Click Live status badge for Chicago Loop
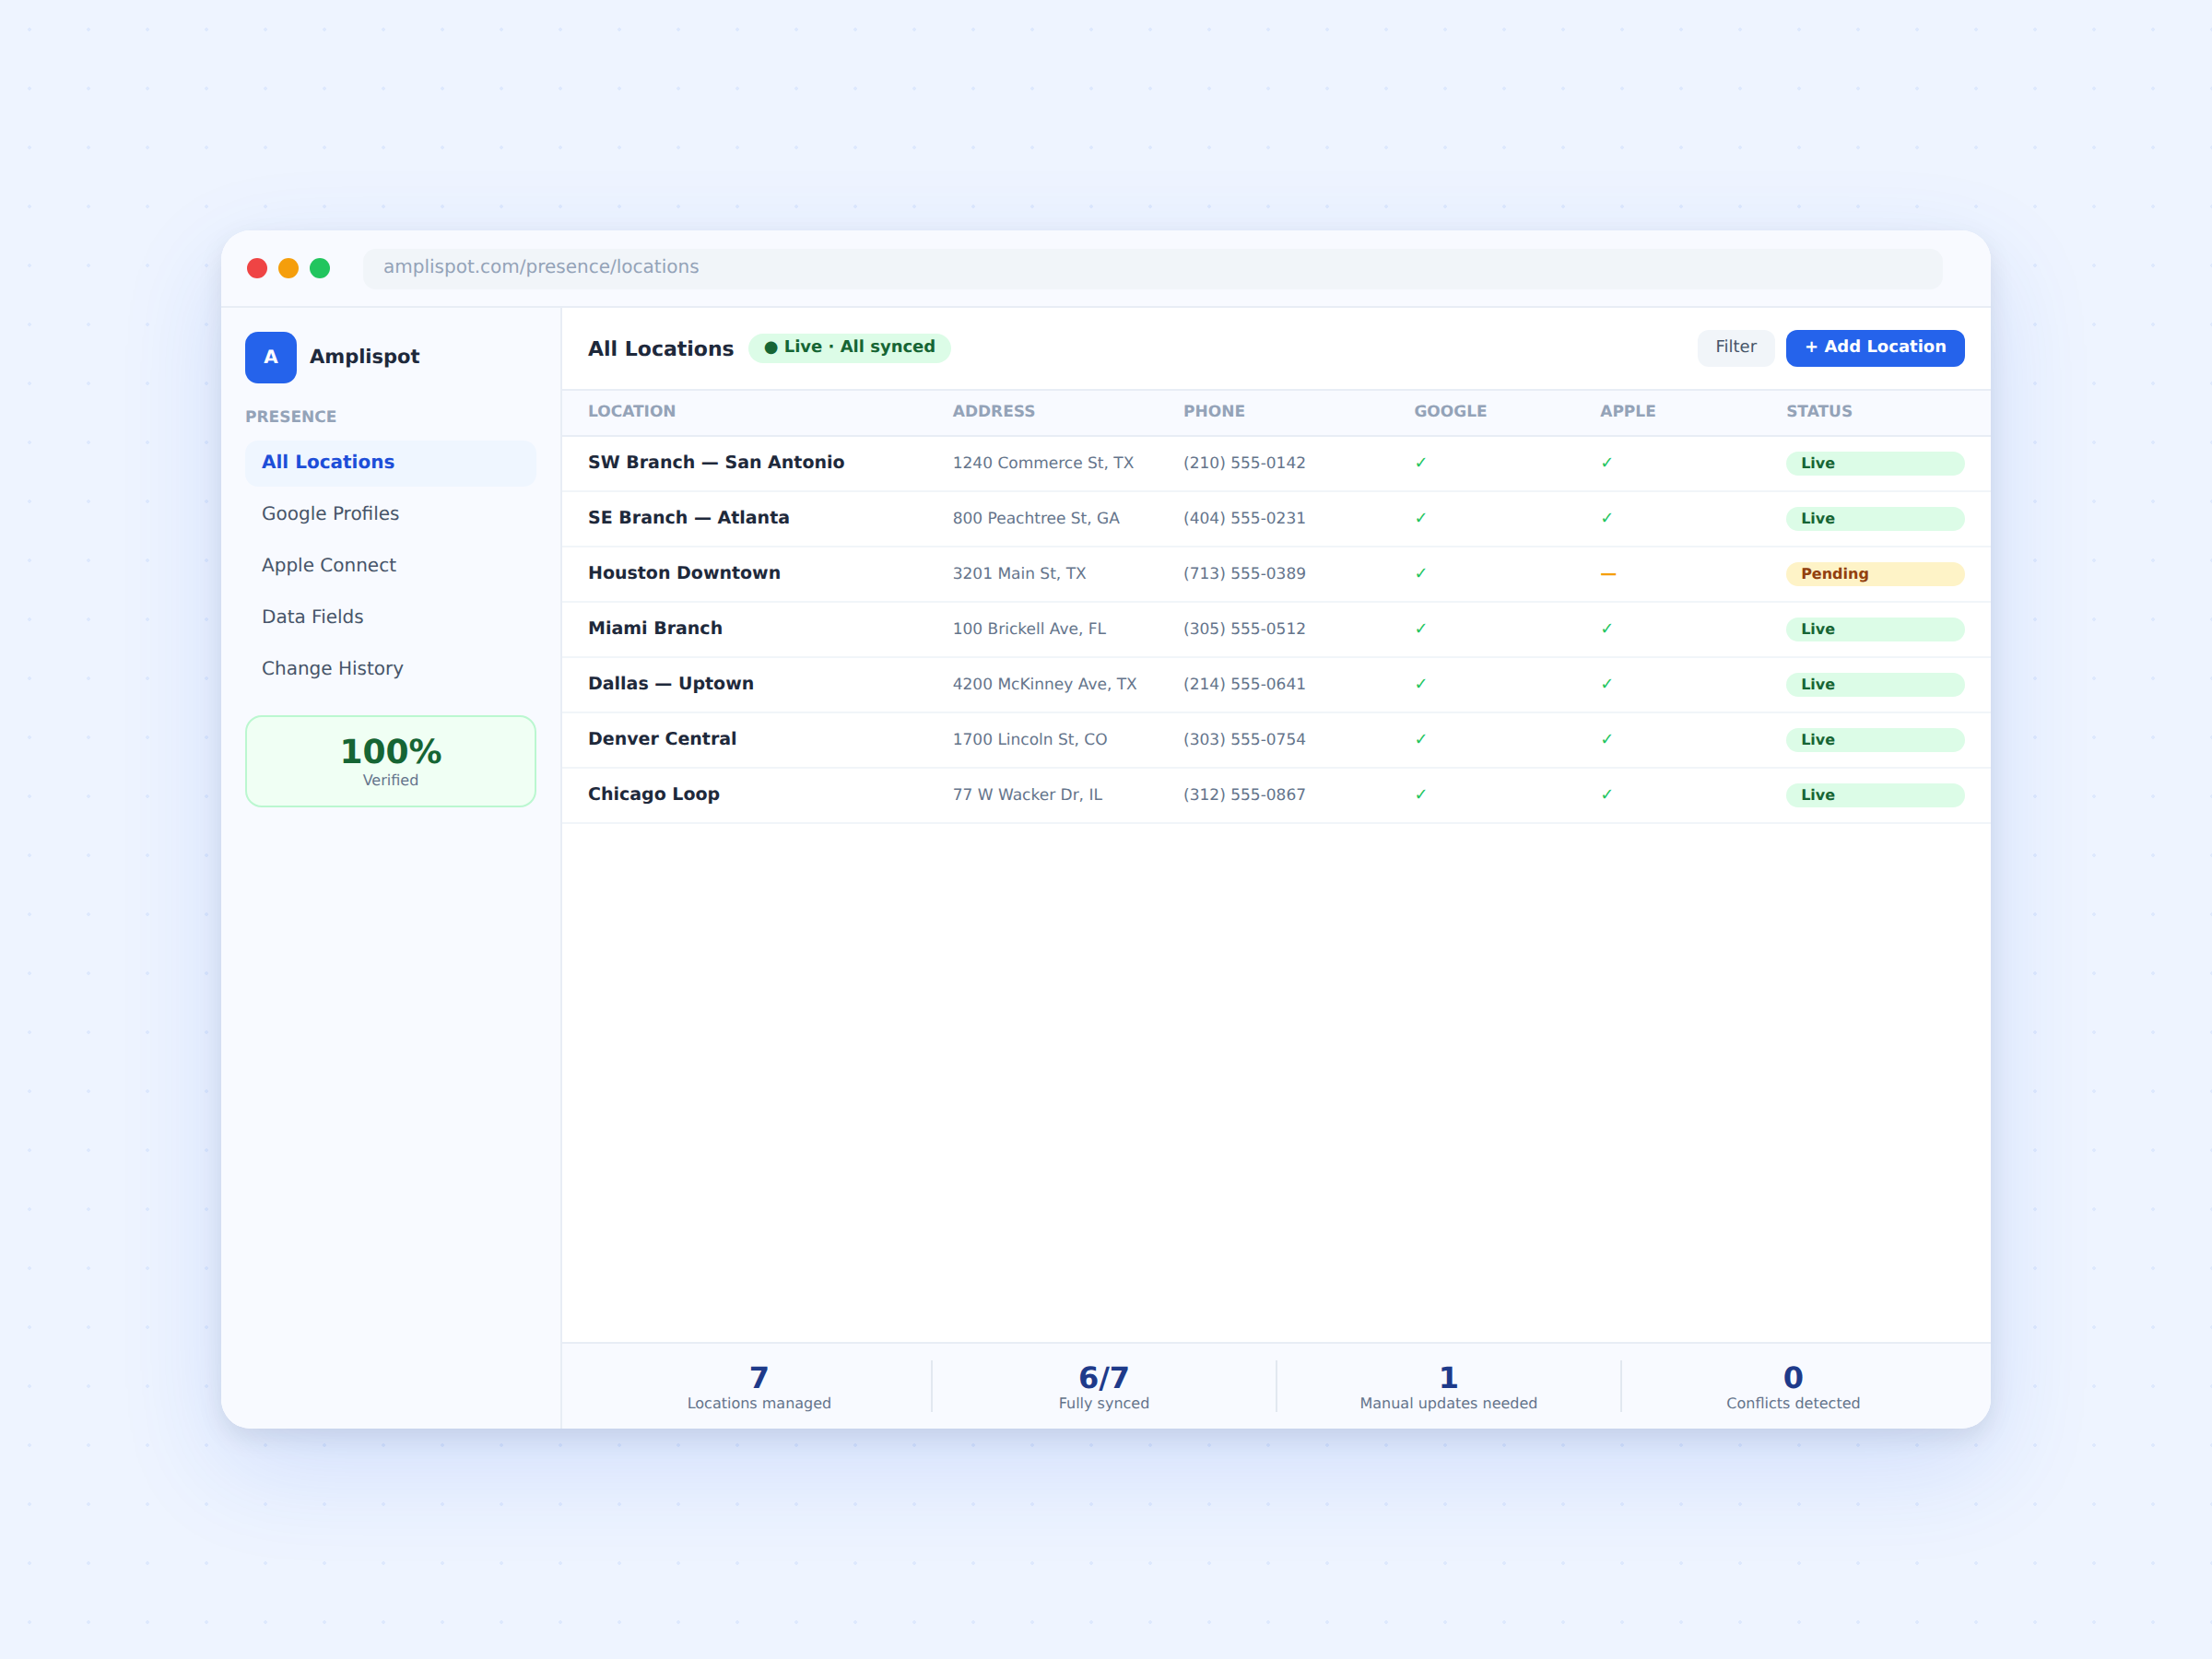 point(1875,796)
